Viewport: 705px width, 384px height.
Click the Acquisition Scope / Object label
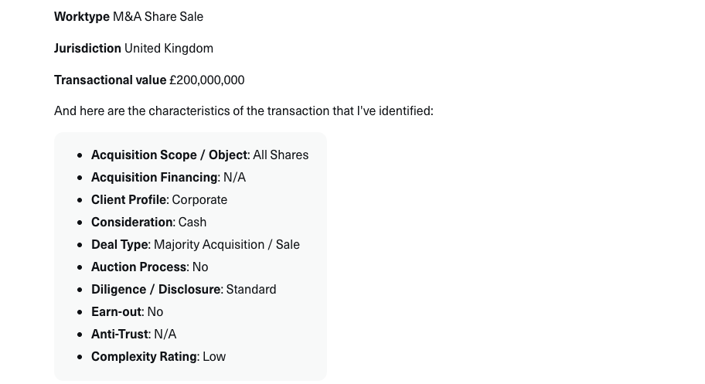click(169, 155)
